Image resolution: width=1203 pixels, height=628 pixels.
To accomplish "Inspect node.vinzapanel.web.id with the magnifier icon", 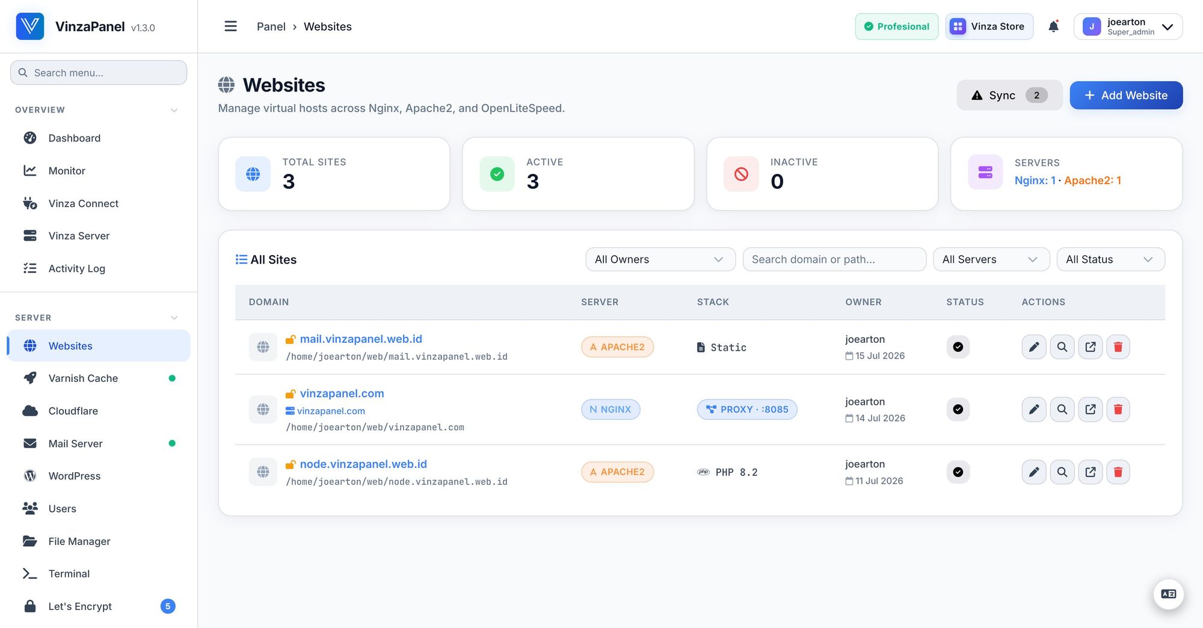I will point(1062,472).
